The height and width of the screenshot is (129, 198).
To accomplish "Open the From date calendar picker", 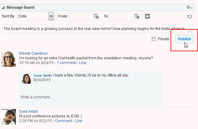I will coord(96,16).
